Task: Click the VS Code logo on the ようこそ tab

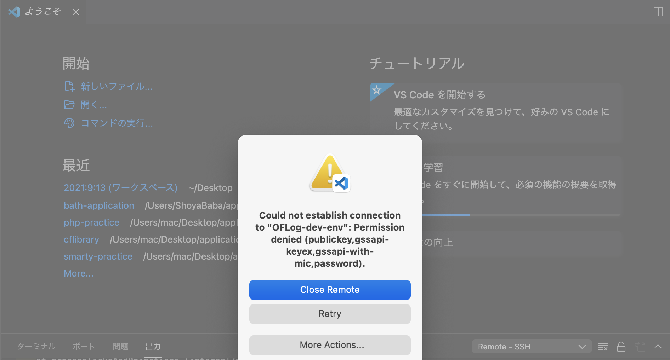Action: point(14,12)
